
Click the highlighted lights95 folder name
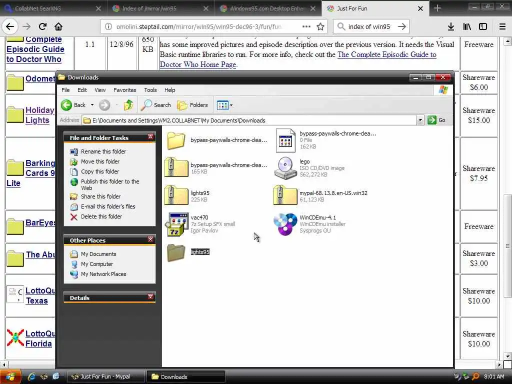coord(200,252)
